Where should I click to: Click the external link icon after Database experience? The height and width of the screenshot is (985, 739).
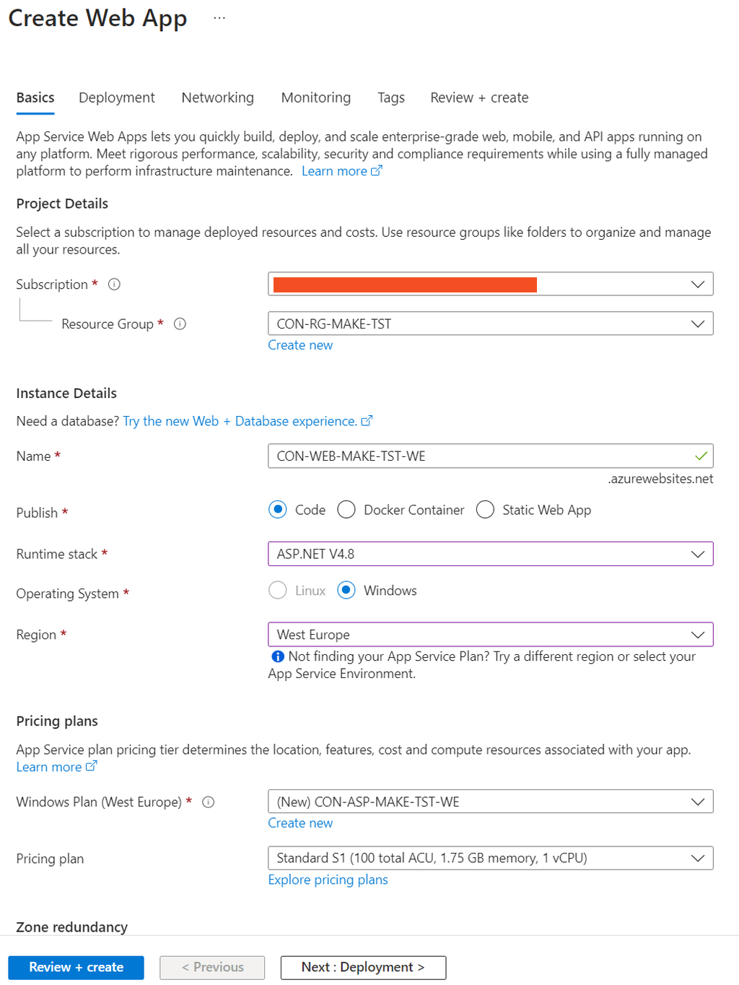[x=367, y=421]
